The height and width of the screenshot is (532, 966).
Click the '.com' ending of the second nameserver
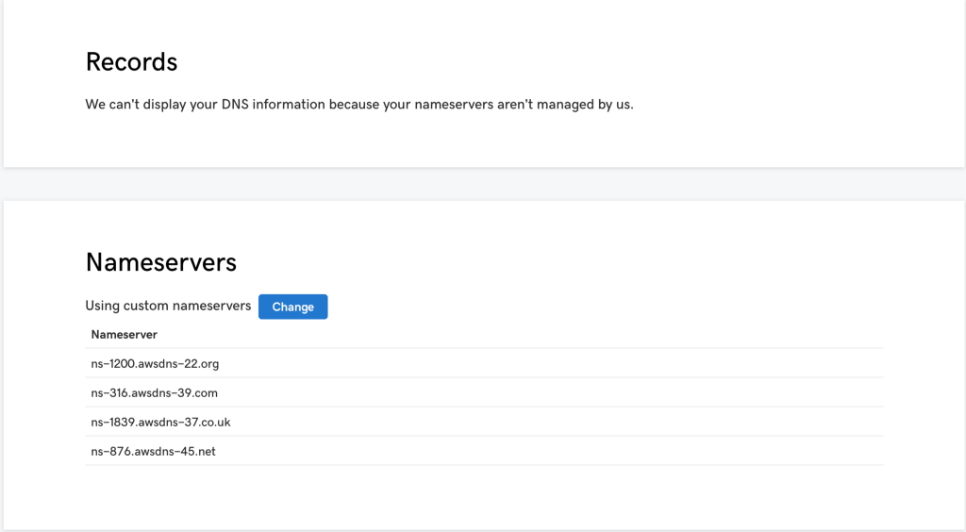[205, 392]
